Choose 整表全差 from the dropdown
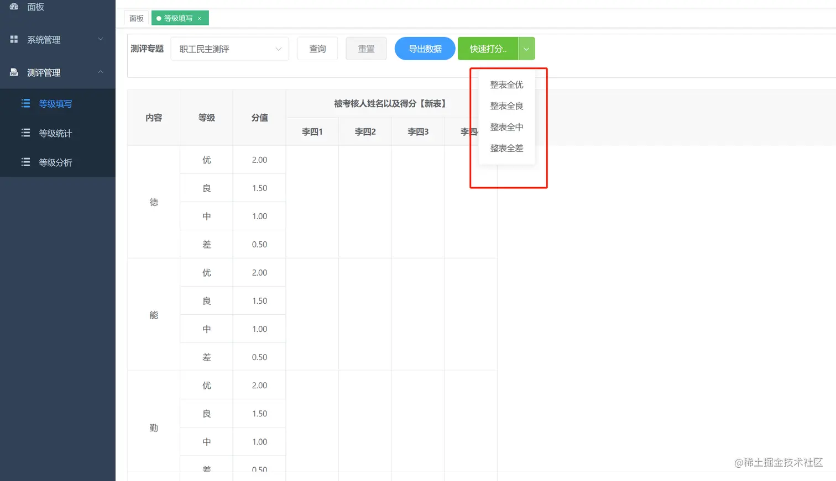This screenshot has width=836, height=481. click(506, 148)
